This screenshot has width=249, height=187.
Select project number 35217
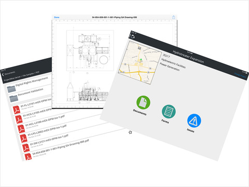click(167, 56)
